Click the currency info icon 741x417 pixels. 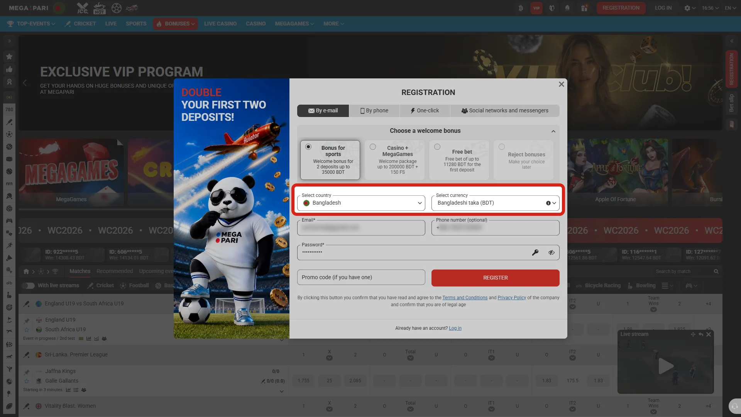(x=548, y=203)
